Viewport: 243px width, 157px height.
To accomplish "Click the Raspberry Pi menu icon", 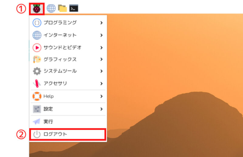I will click(37, 8).
